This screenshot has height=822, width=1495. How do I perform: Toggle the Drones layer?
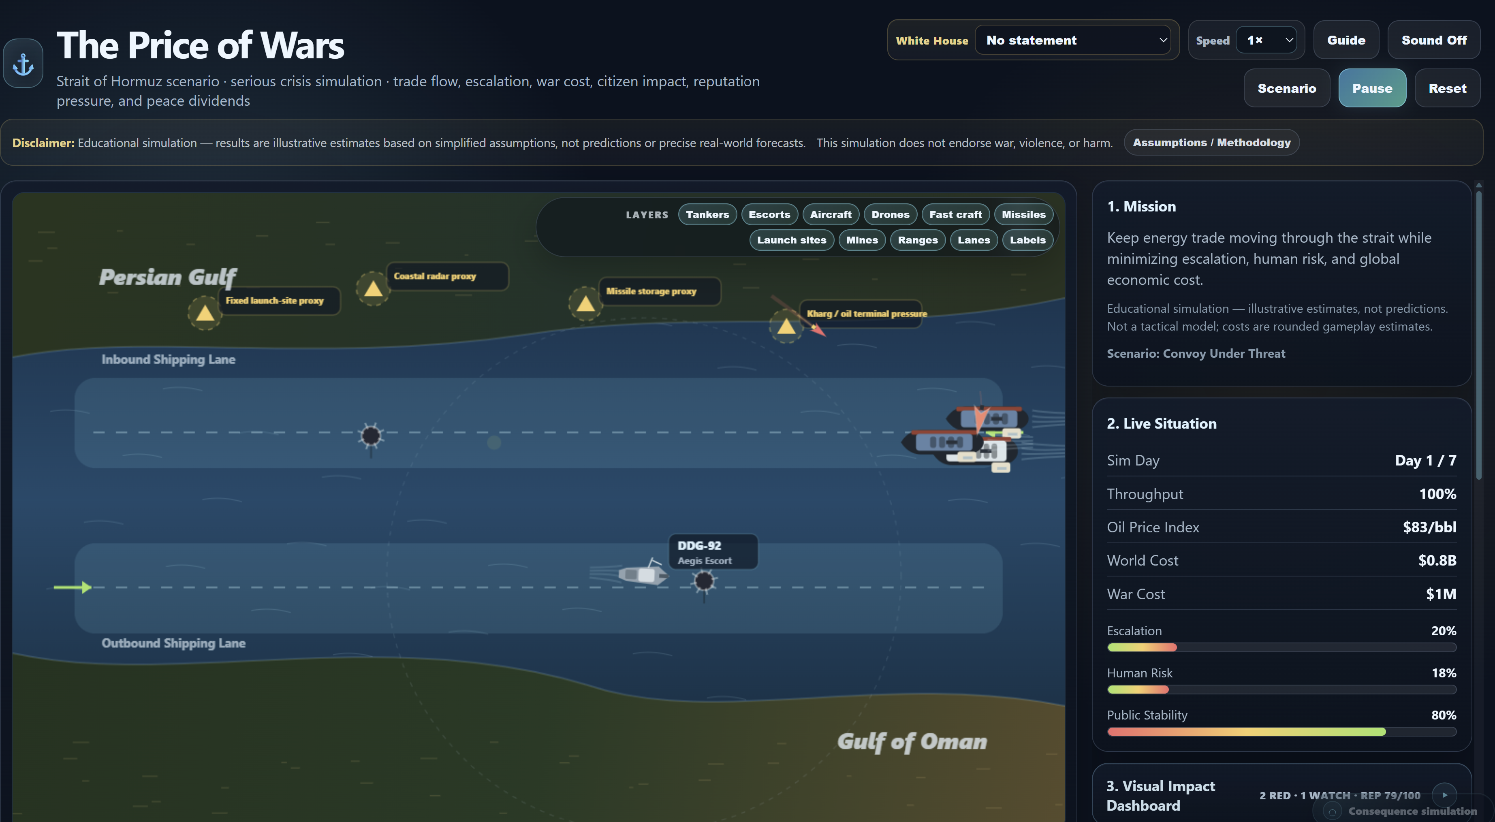[x=890, y=214]
